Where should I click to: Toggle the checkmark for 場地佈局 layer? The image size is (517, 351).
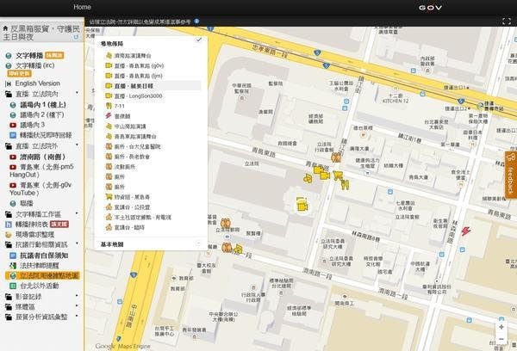pos(198,40)
